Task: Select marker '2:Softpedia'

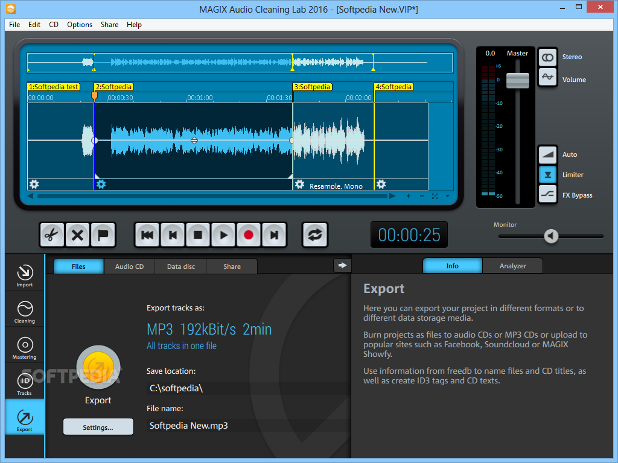Action: [114, 87]
